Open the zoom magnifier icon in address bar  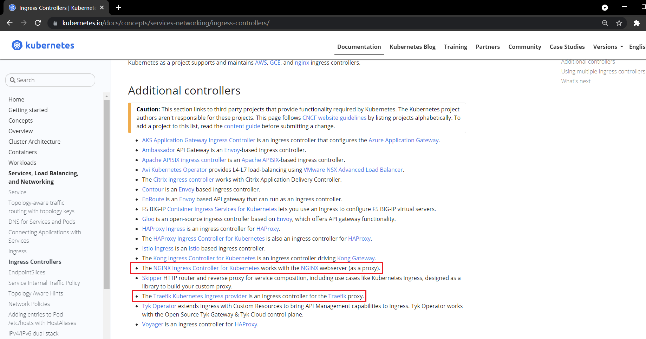point(605,23)
